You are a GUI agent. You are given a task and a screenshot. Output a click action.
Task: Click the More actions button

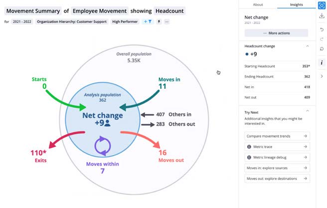[276, 33]
